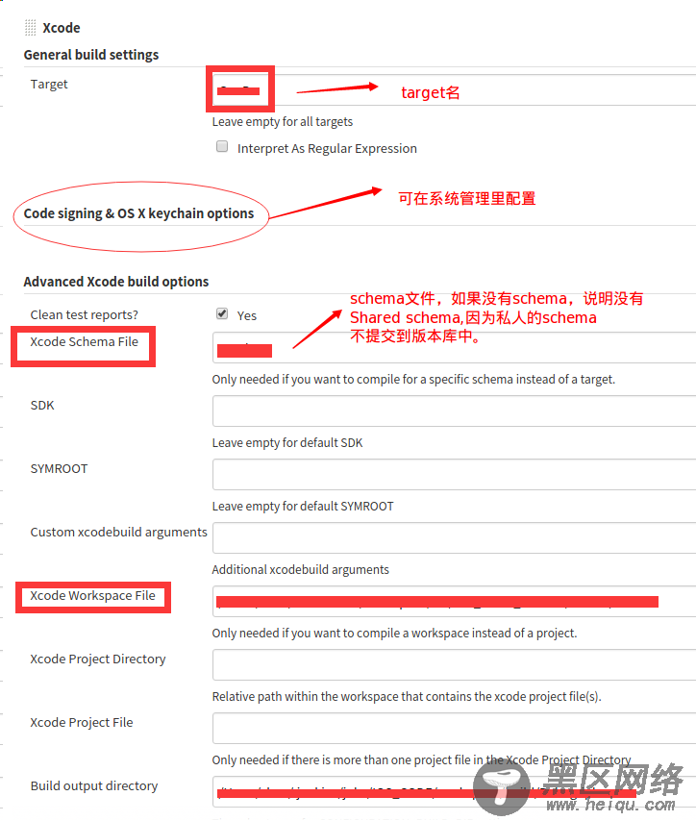Click the SDK label

point(42,406)
